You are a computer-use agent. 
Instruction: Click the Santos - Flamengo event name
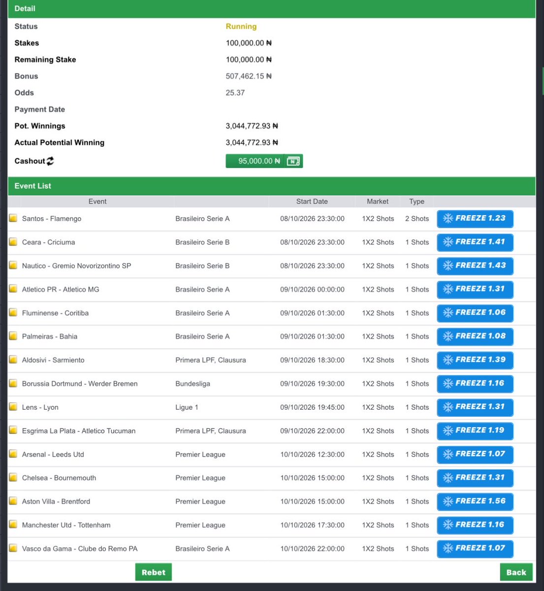(52, 219)
